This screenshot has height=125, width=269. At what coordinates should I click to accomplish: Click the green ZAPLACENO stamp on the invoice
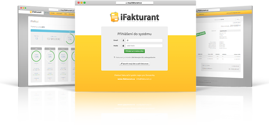[x=201, y=34]
